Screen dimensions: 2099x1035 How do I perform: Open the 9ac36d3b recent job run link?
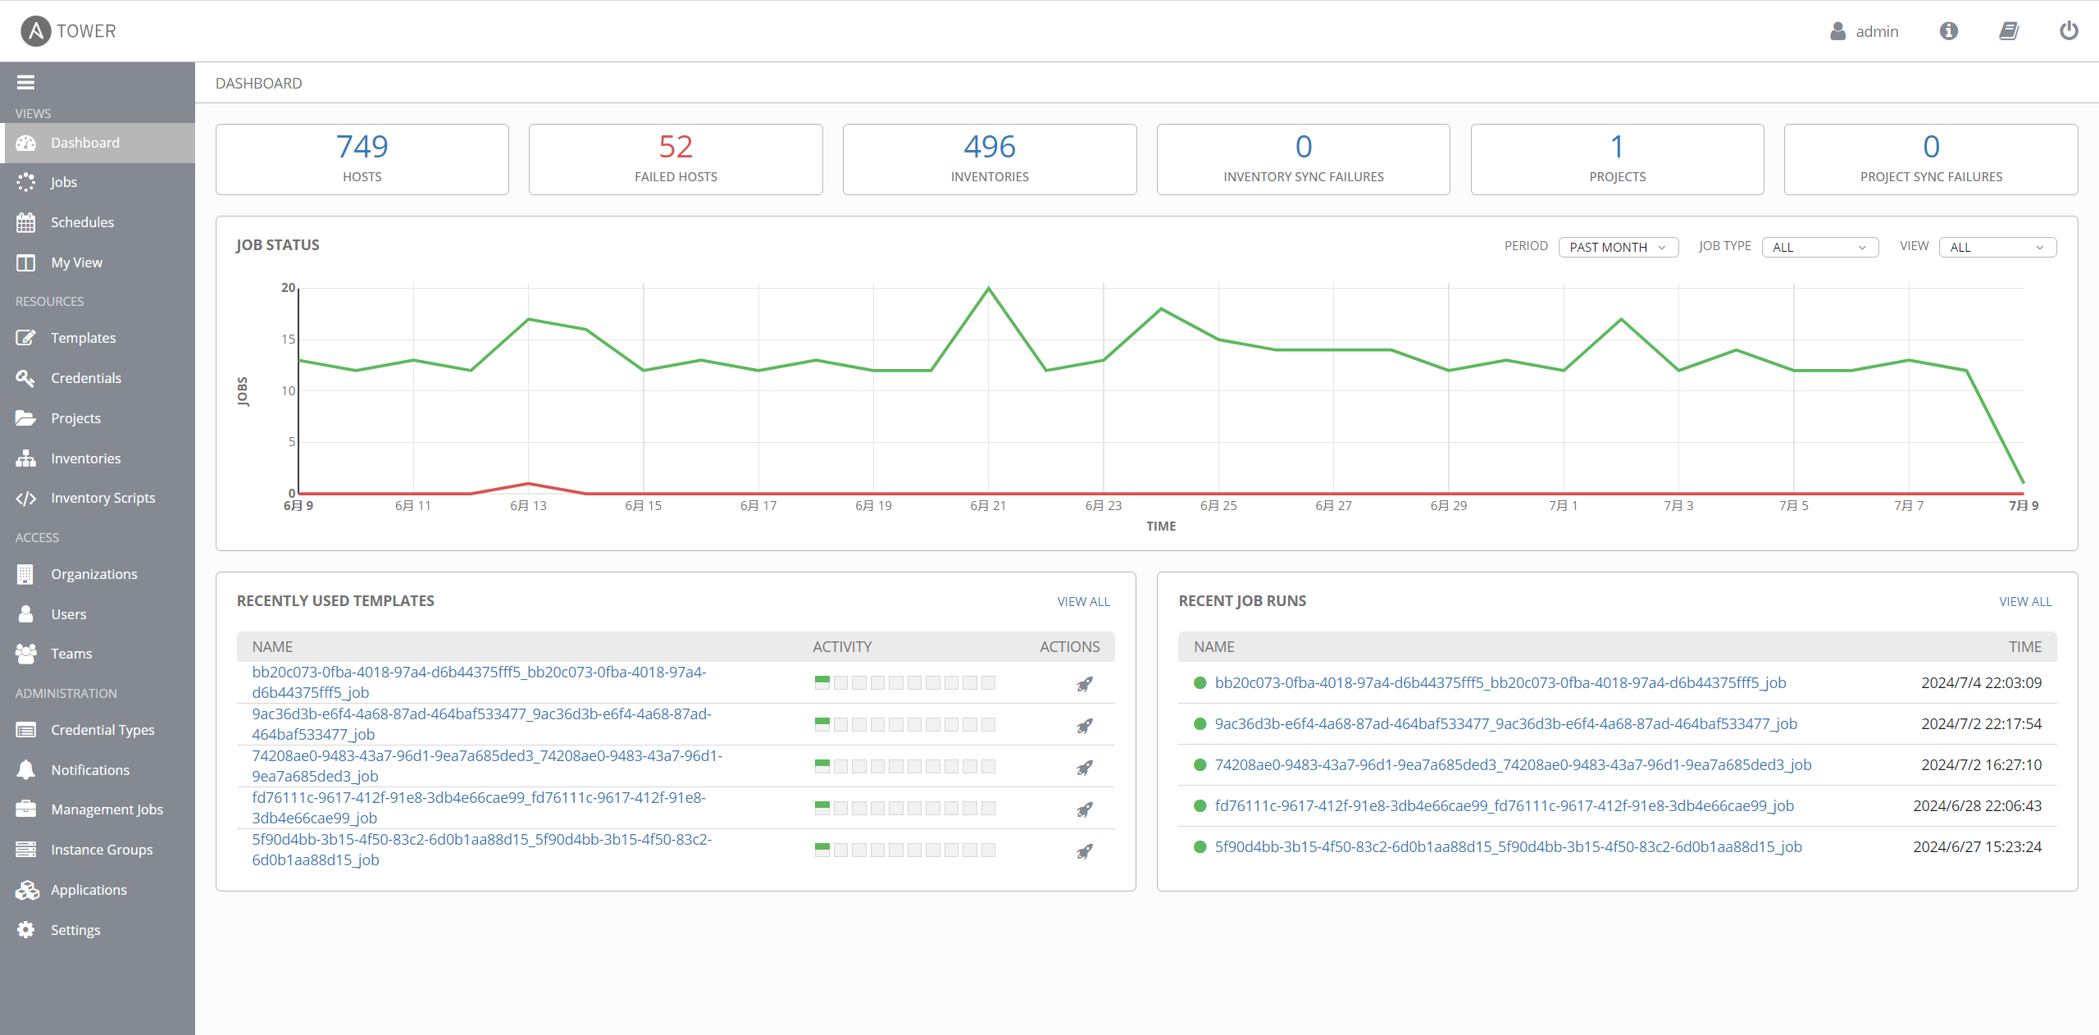coord(1505,723)
